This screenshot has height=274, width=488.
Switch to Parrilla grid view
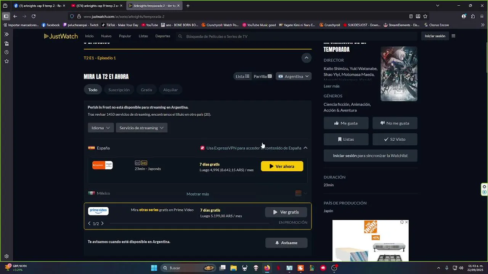[262, 76]
